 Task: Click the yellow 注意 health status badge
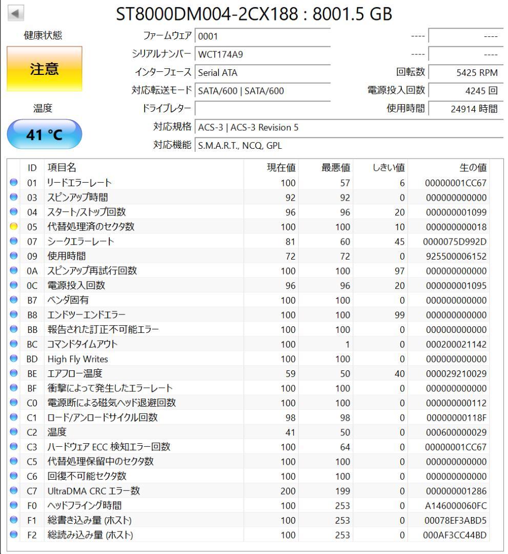44,68
